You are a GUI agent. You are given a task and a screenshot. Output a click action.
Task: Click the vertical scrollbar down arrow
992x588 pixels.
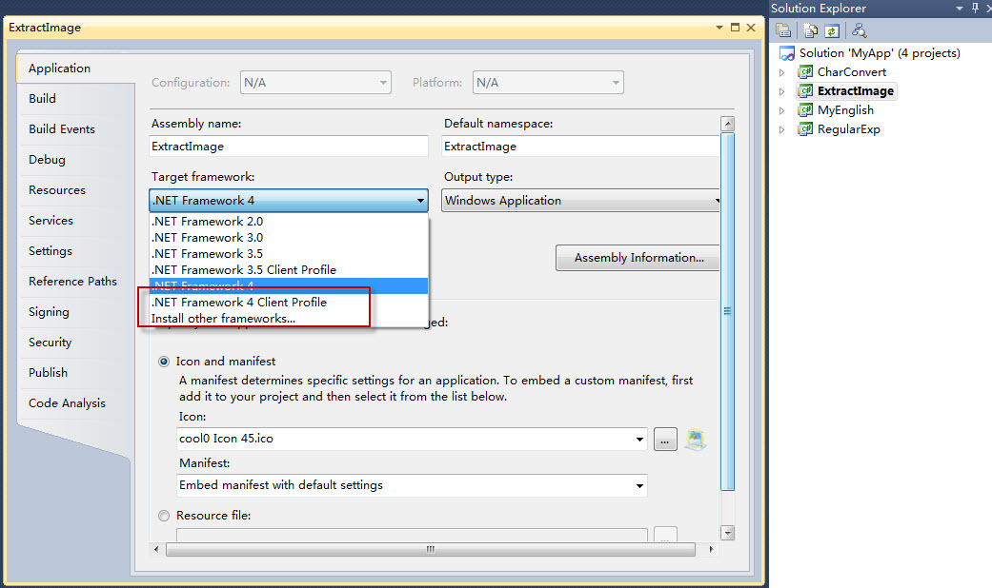pyautogui.click(x=727, y=533)
